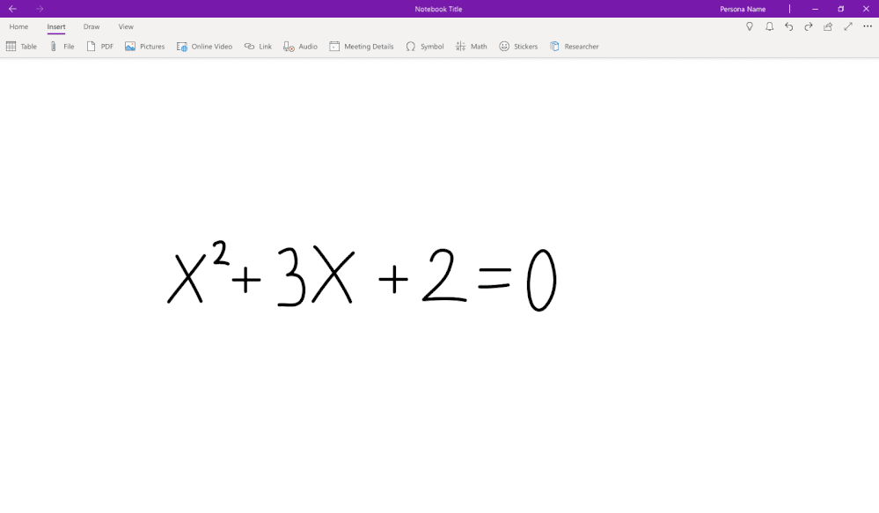Open notifications via the bell icon
The width and height of the screenshot is (879, 513).
pos(768,26)
